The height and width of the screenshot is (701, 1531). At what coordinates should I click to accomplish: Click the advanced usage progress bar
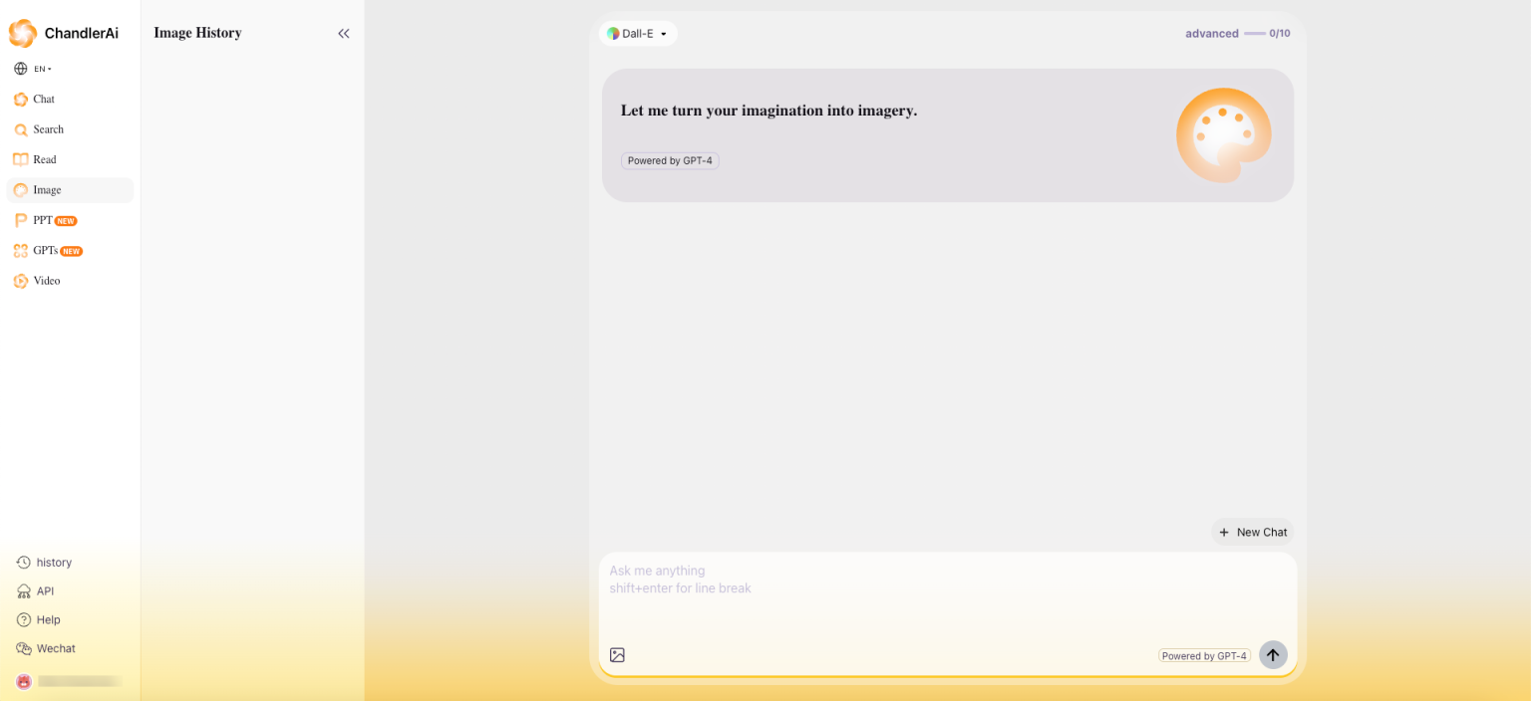click(x=1254, y=34)
